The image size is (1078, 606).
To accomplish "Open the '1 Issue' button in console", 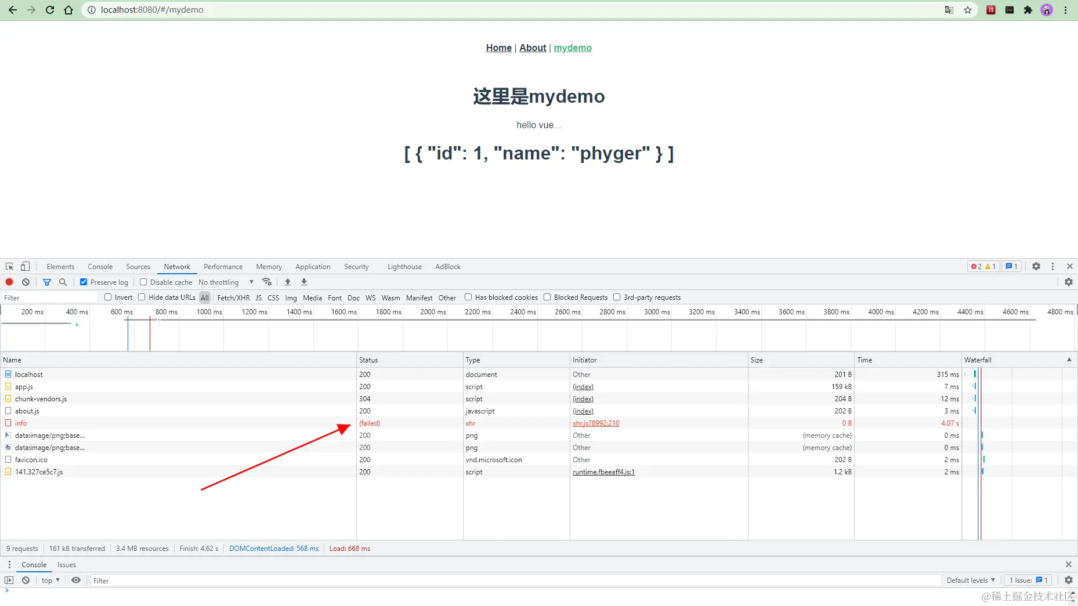I will point(1029,580).
